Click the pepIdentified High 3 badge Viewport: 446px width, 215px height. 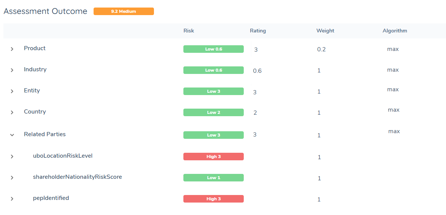pyautogui.click(x=213, y=199)
